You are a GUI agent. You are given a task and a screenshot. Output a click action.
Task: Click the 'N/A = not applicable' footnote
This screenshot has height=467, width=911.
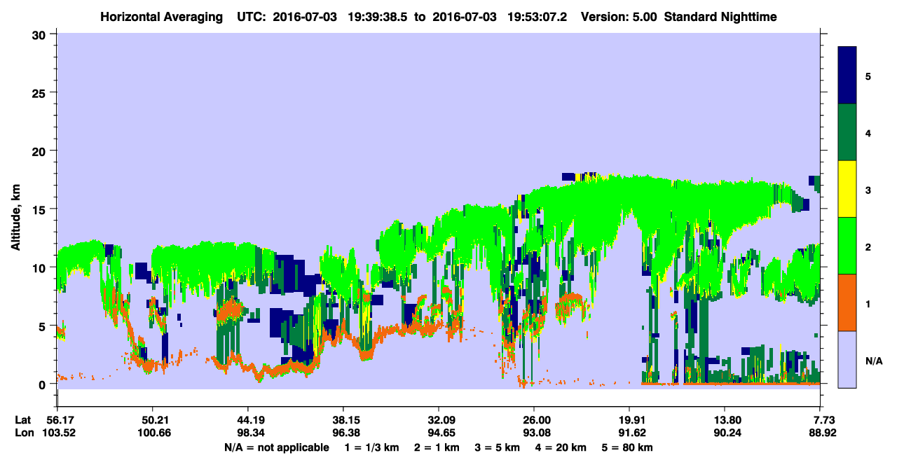(x=276, y=447)
